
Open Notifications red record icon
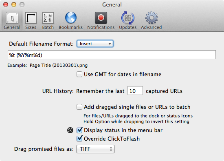[x=101, y=18]
